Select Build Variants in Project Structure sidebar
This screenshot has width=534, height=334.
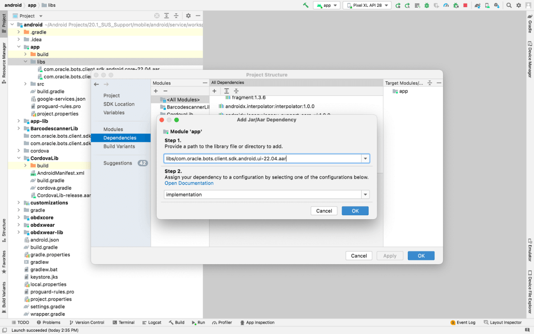point(119,146)
